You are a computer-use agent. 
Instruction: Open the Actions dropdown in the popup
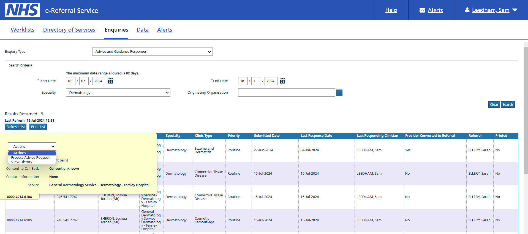[x=32, y=146]
